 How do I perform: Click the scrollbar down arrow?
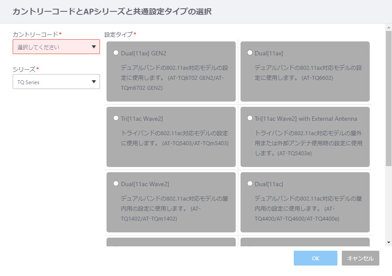pyautogui.click(x=389, y=242)
